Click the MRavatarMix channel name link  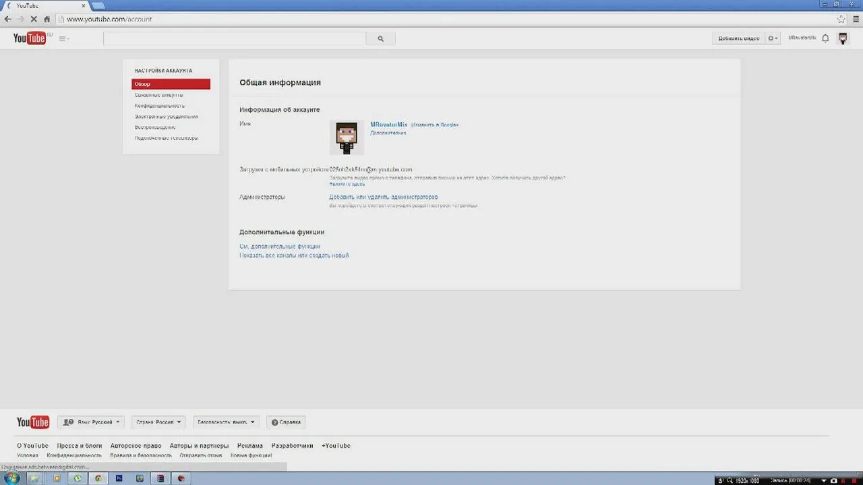click(389, 125)
